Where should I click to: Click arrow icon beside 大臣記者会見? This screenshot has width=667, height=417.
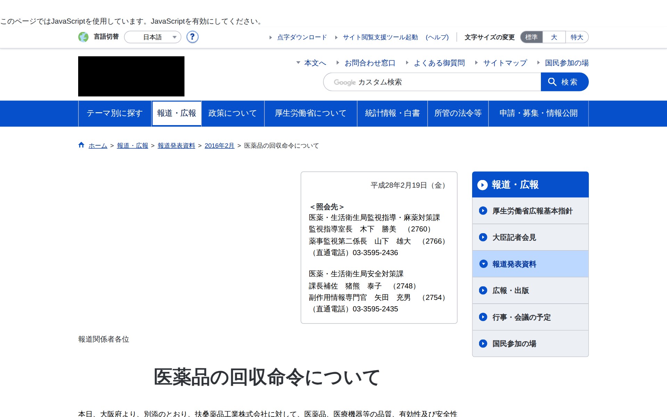pos(483,237)
